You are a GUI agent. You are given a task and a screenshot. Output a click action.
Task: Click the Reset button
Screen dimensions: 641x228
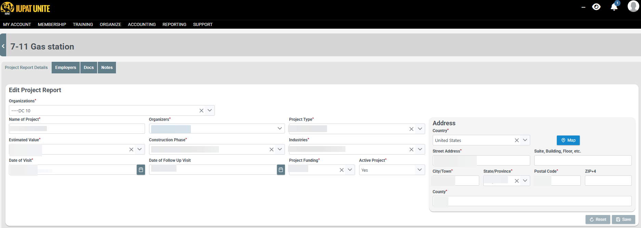[598, 219]
